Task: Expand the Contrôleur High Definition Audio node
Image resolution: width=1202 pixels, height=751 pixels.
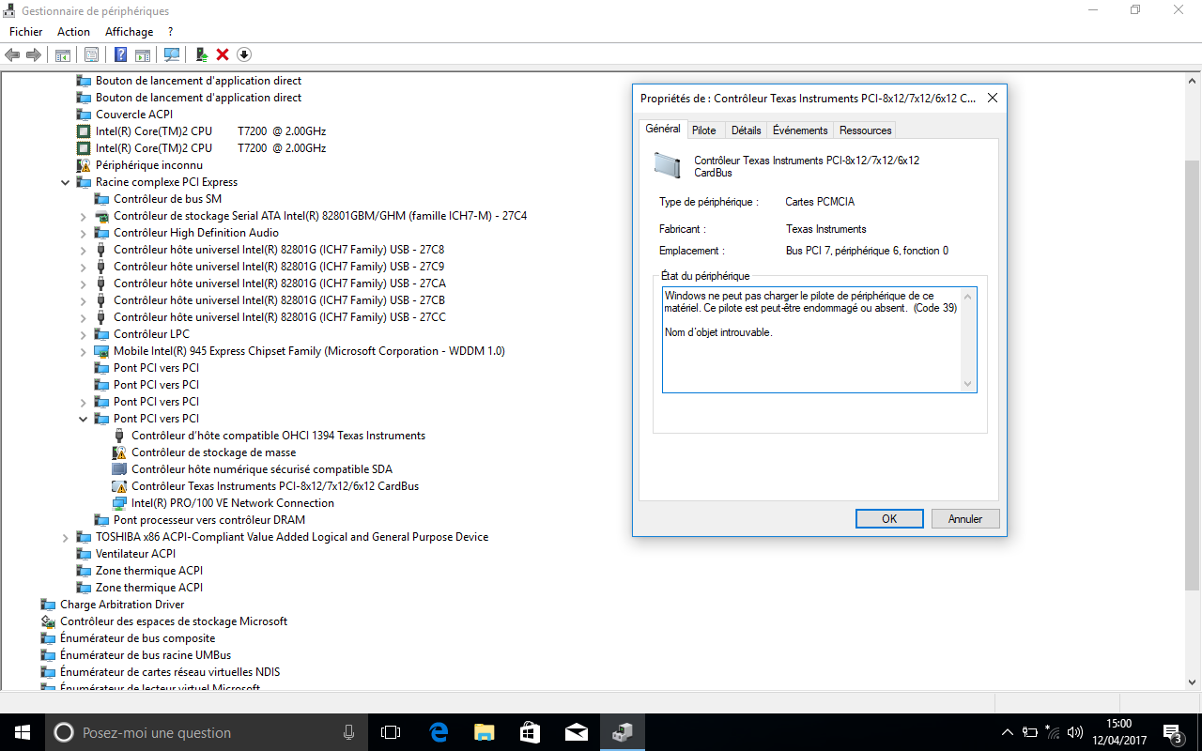Action: click(x=84, y=233)
